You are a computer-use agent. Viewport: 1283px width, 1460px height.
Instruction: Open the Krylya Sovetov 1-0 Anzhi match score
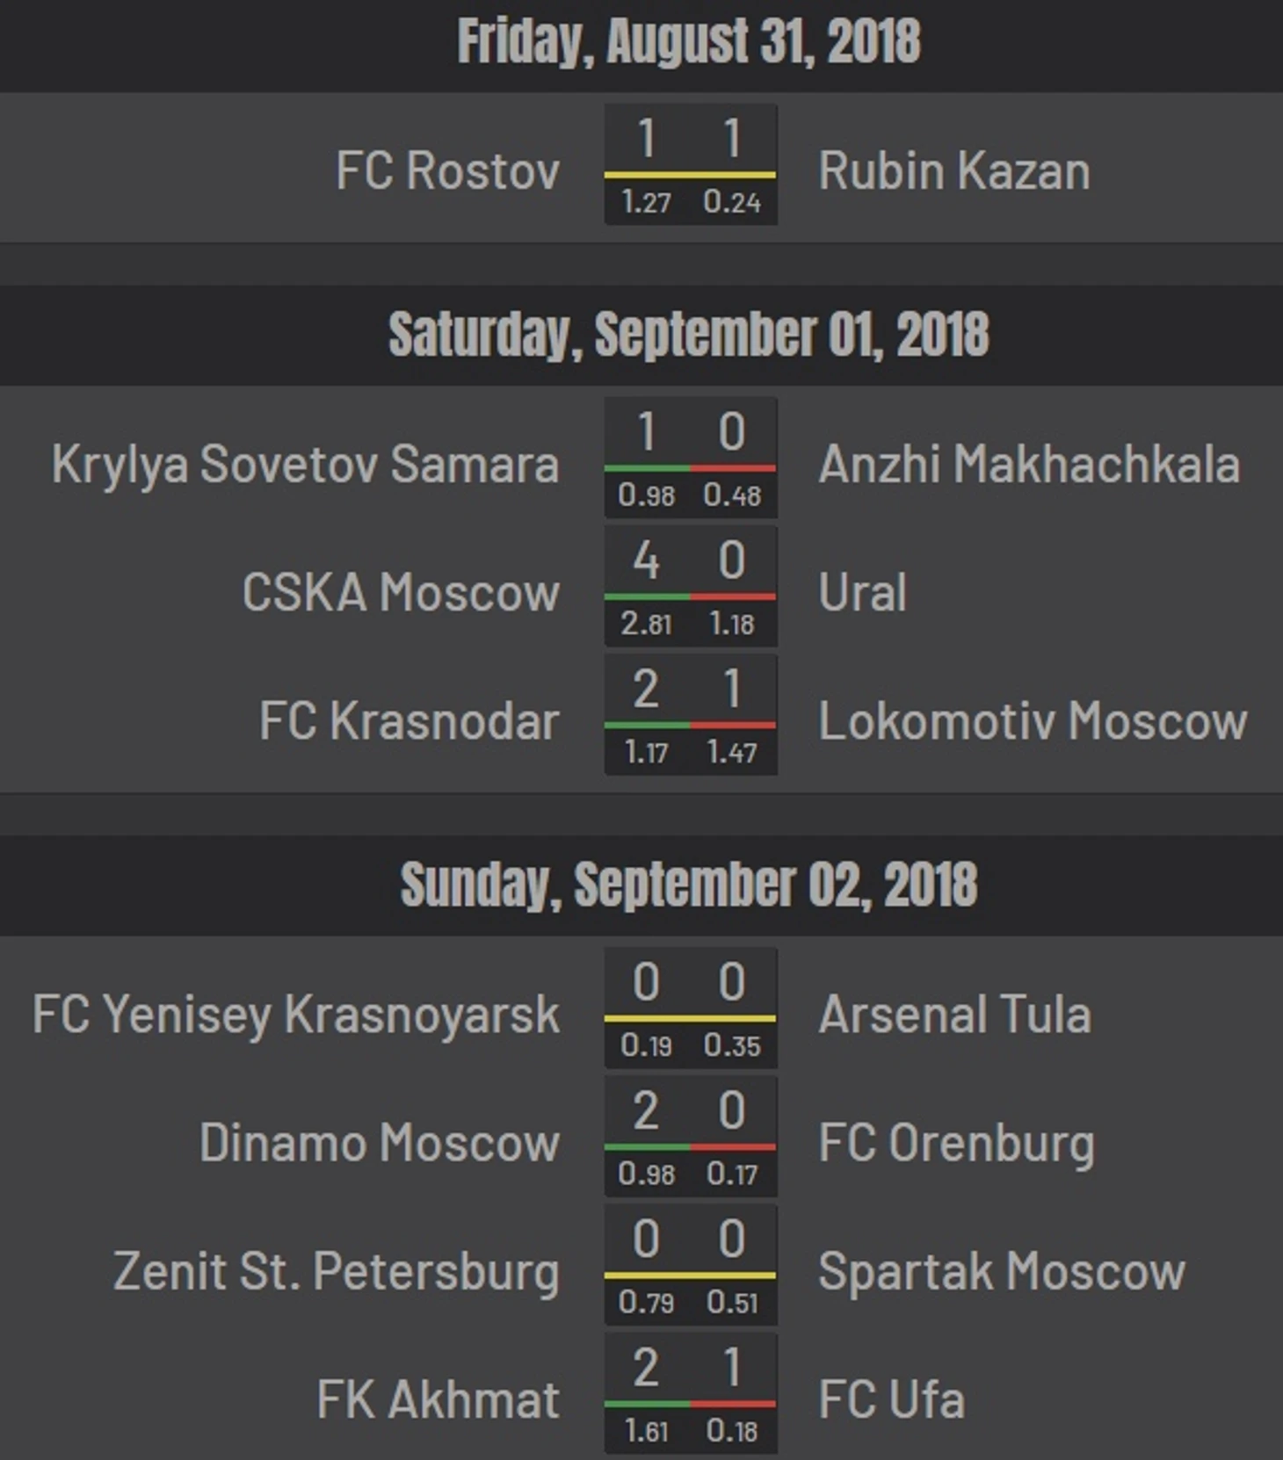coord(691,458)
